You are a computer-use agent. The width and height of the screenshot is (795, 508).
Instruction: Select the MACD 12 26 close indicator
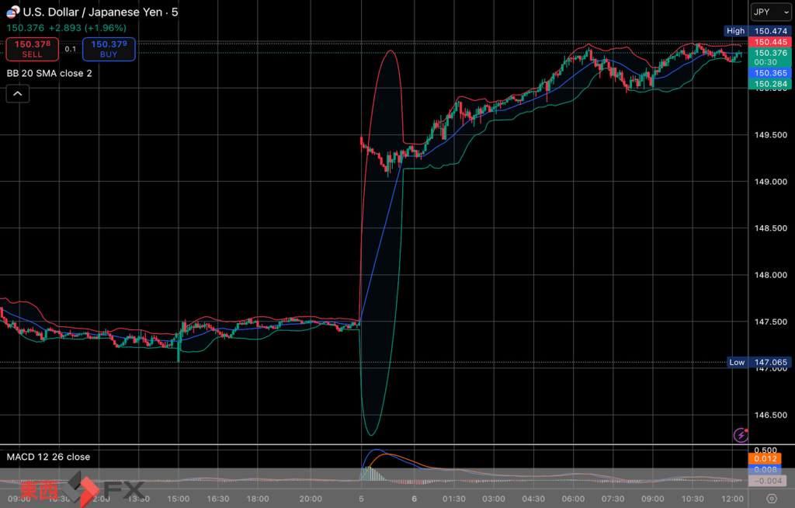pos(48,457)
